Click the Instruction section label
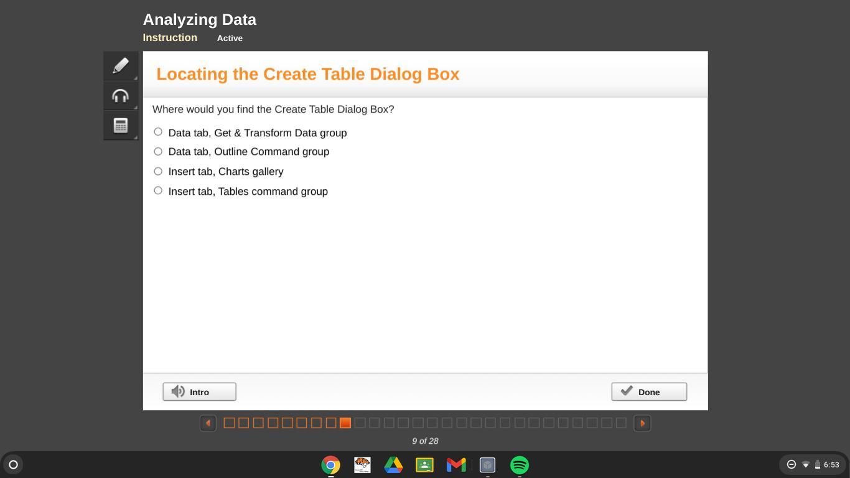This screenshot has width=850, height=478. coord(170,37)
